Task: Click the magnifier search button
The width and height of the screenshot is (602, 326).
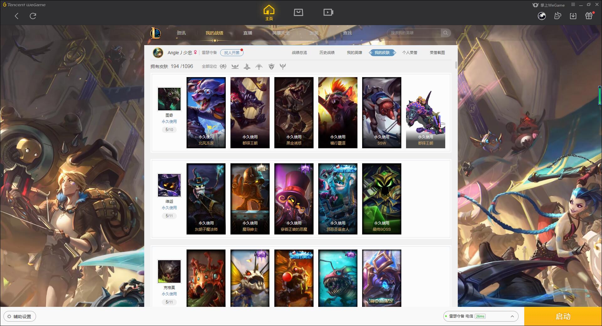Action: click(446, 33)
